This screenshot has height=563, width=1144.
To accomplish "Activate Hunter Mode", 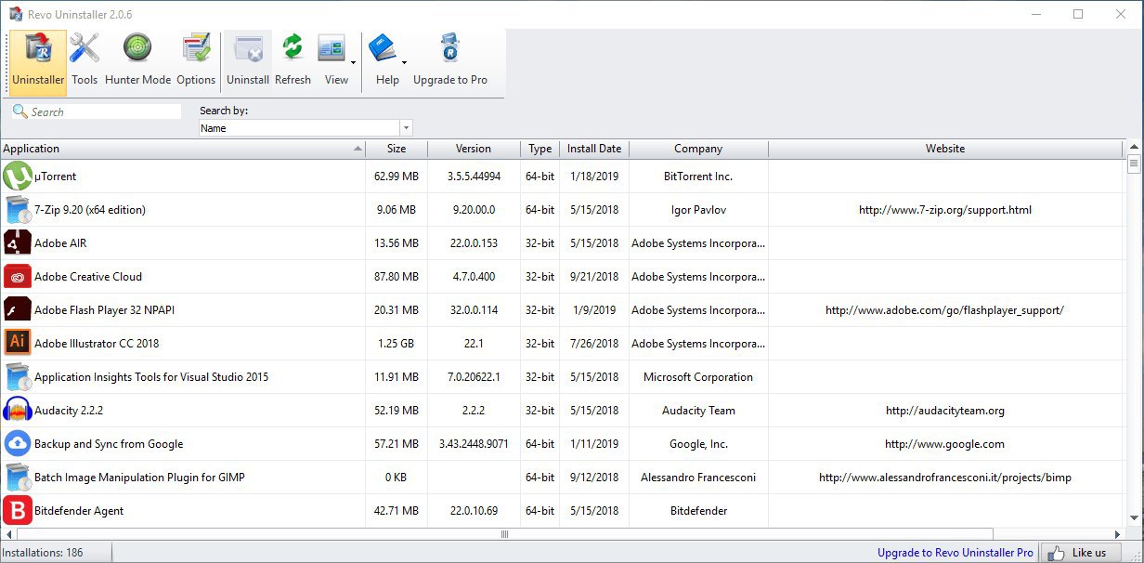I will [137, 60].
